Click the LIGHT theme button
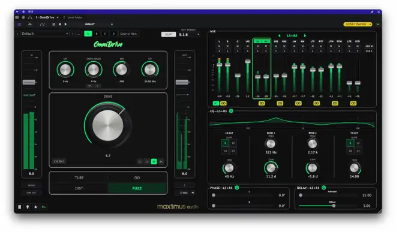 (x=169, y=34)
